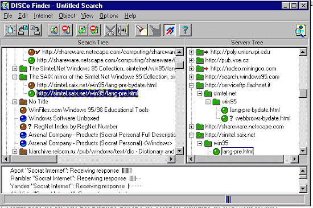Collapse the simtel.net folder under serviceftp.flashnet.it
Viewport: 313px width, 208px height.
pos(200,94)
